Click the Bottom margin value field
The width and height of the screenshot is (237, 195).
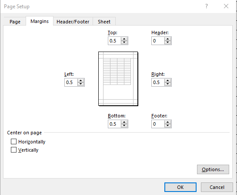coord(114,124)
